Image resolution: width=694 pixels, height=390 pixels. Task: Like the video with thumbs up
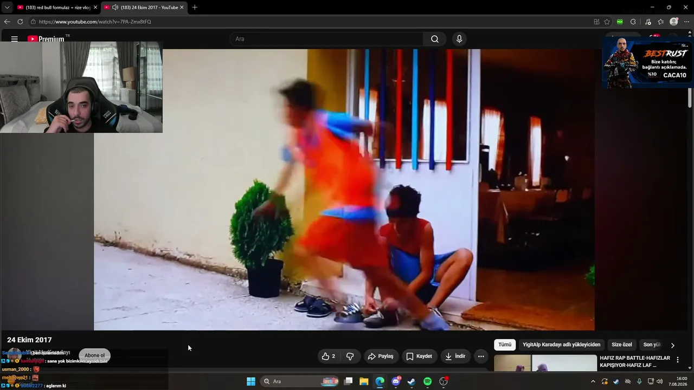[329, 356]
